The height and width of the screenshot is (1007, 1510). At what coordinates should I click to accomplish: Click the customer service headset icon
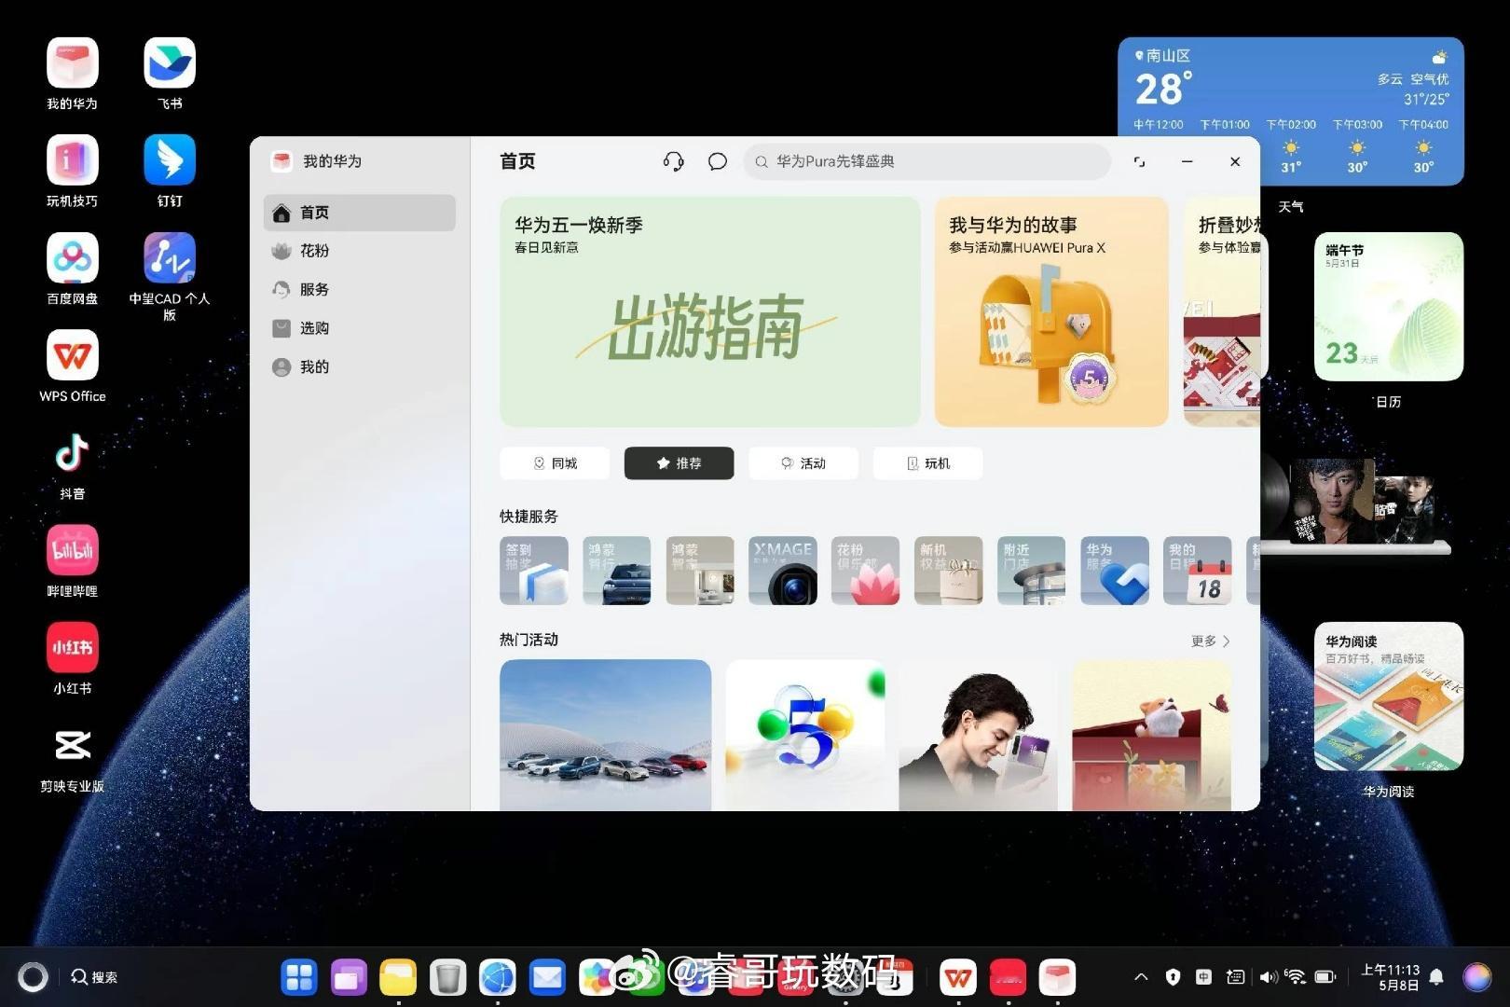point(673,161)
